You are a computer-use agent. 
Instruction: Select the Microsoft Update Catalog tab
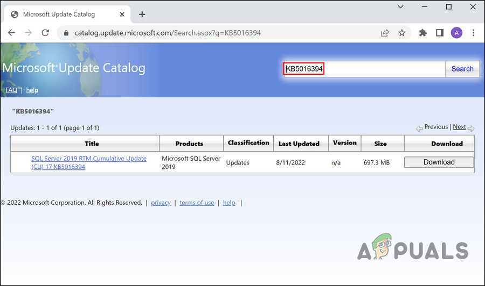pos(67,14)
